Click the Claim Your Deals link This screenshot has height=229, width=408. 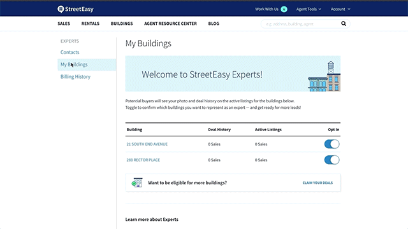317,183
